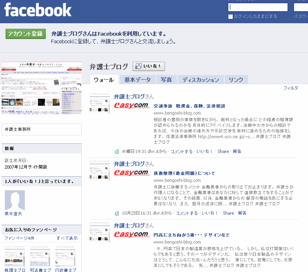Click the easycom logo in 円高 post
This screenshot has height=272, width=308.
(x=132, y=234)
